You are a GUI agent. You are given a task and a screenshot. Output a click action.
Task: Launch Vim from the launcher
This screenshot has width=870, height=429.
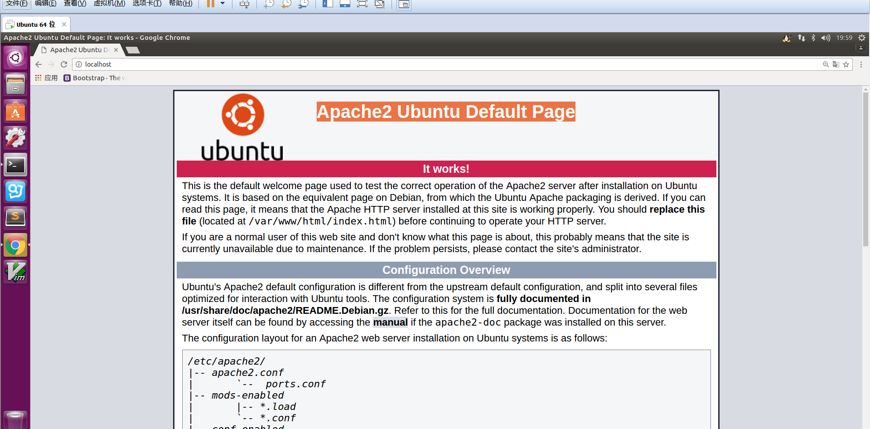15,272
